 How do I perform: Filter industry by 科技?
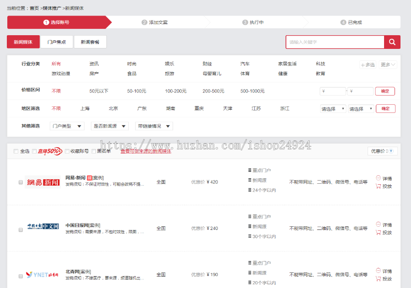point(320,64)
